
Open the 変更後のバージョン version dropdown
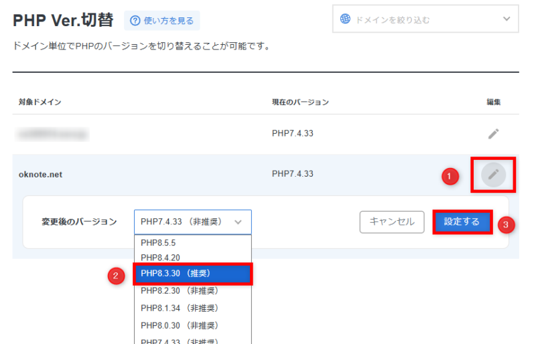[192, 222]
